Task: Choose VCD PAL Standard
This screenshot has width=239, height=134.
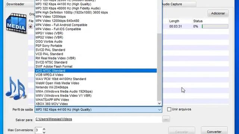Action: click(x=96, y=54)
